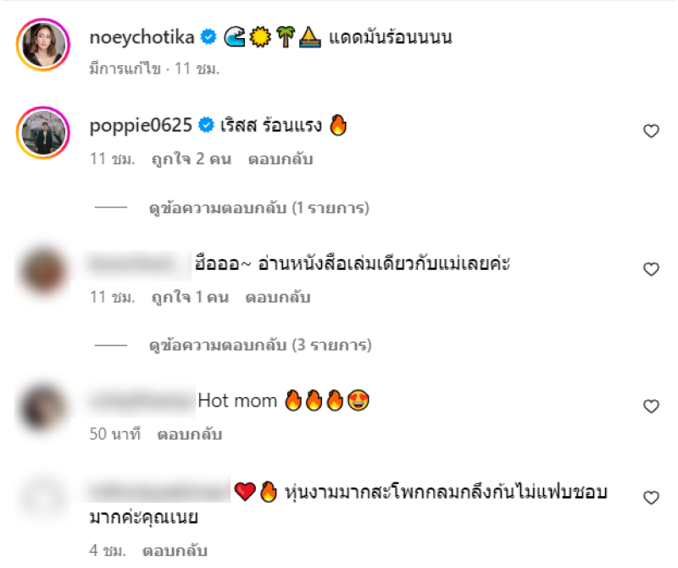
Task: Like the last comment ending in คุณเนย
Action: pos(651,498)
